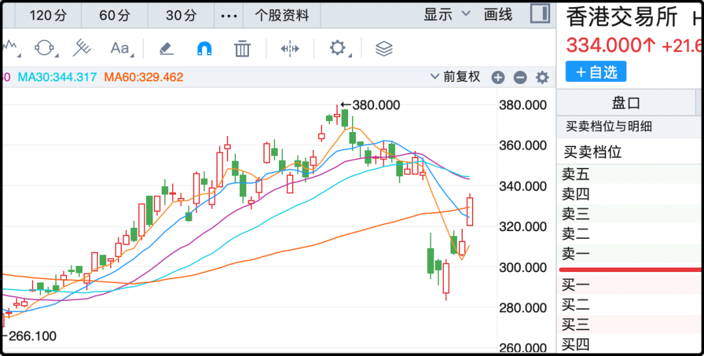Image resolution: width=704 pixels, height=356 pixels.
Task: Open the drawing settings gear in toolbar
Action: pyautogui.click(x=337, y=48)
